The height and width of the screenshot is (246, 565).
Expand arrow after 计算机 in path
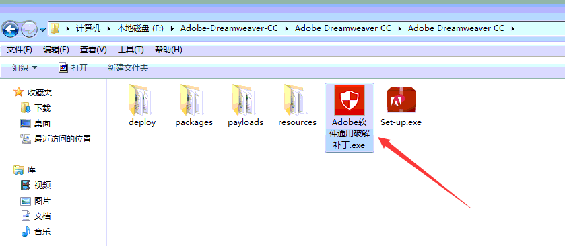pos(109,28)
